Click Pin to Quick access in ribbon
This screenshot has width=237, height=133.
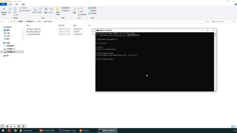click(4, 11)
